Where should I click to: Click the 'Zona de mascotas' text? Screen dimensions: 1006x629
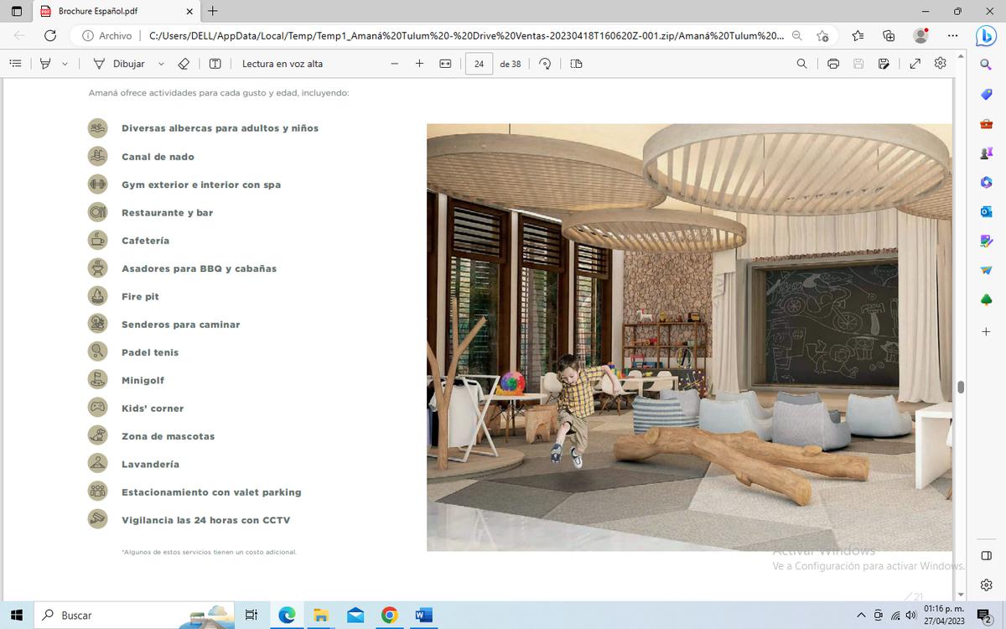tap(168, 436)
